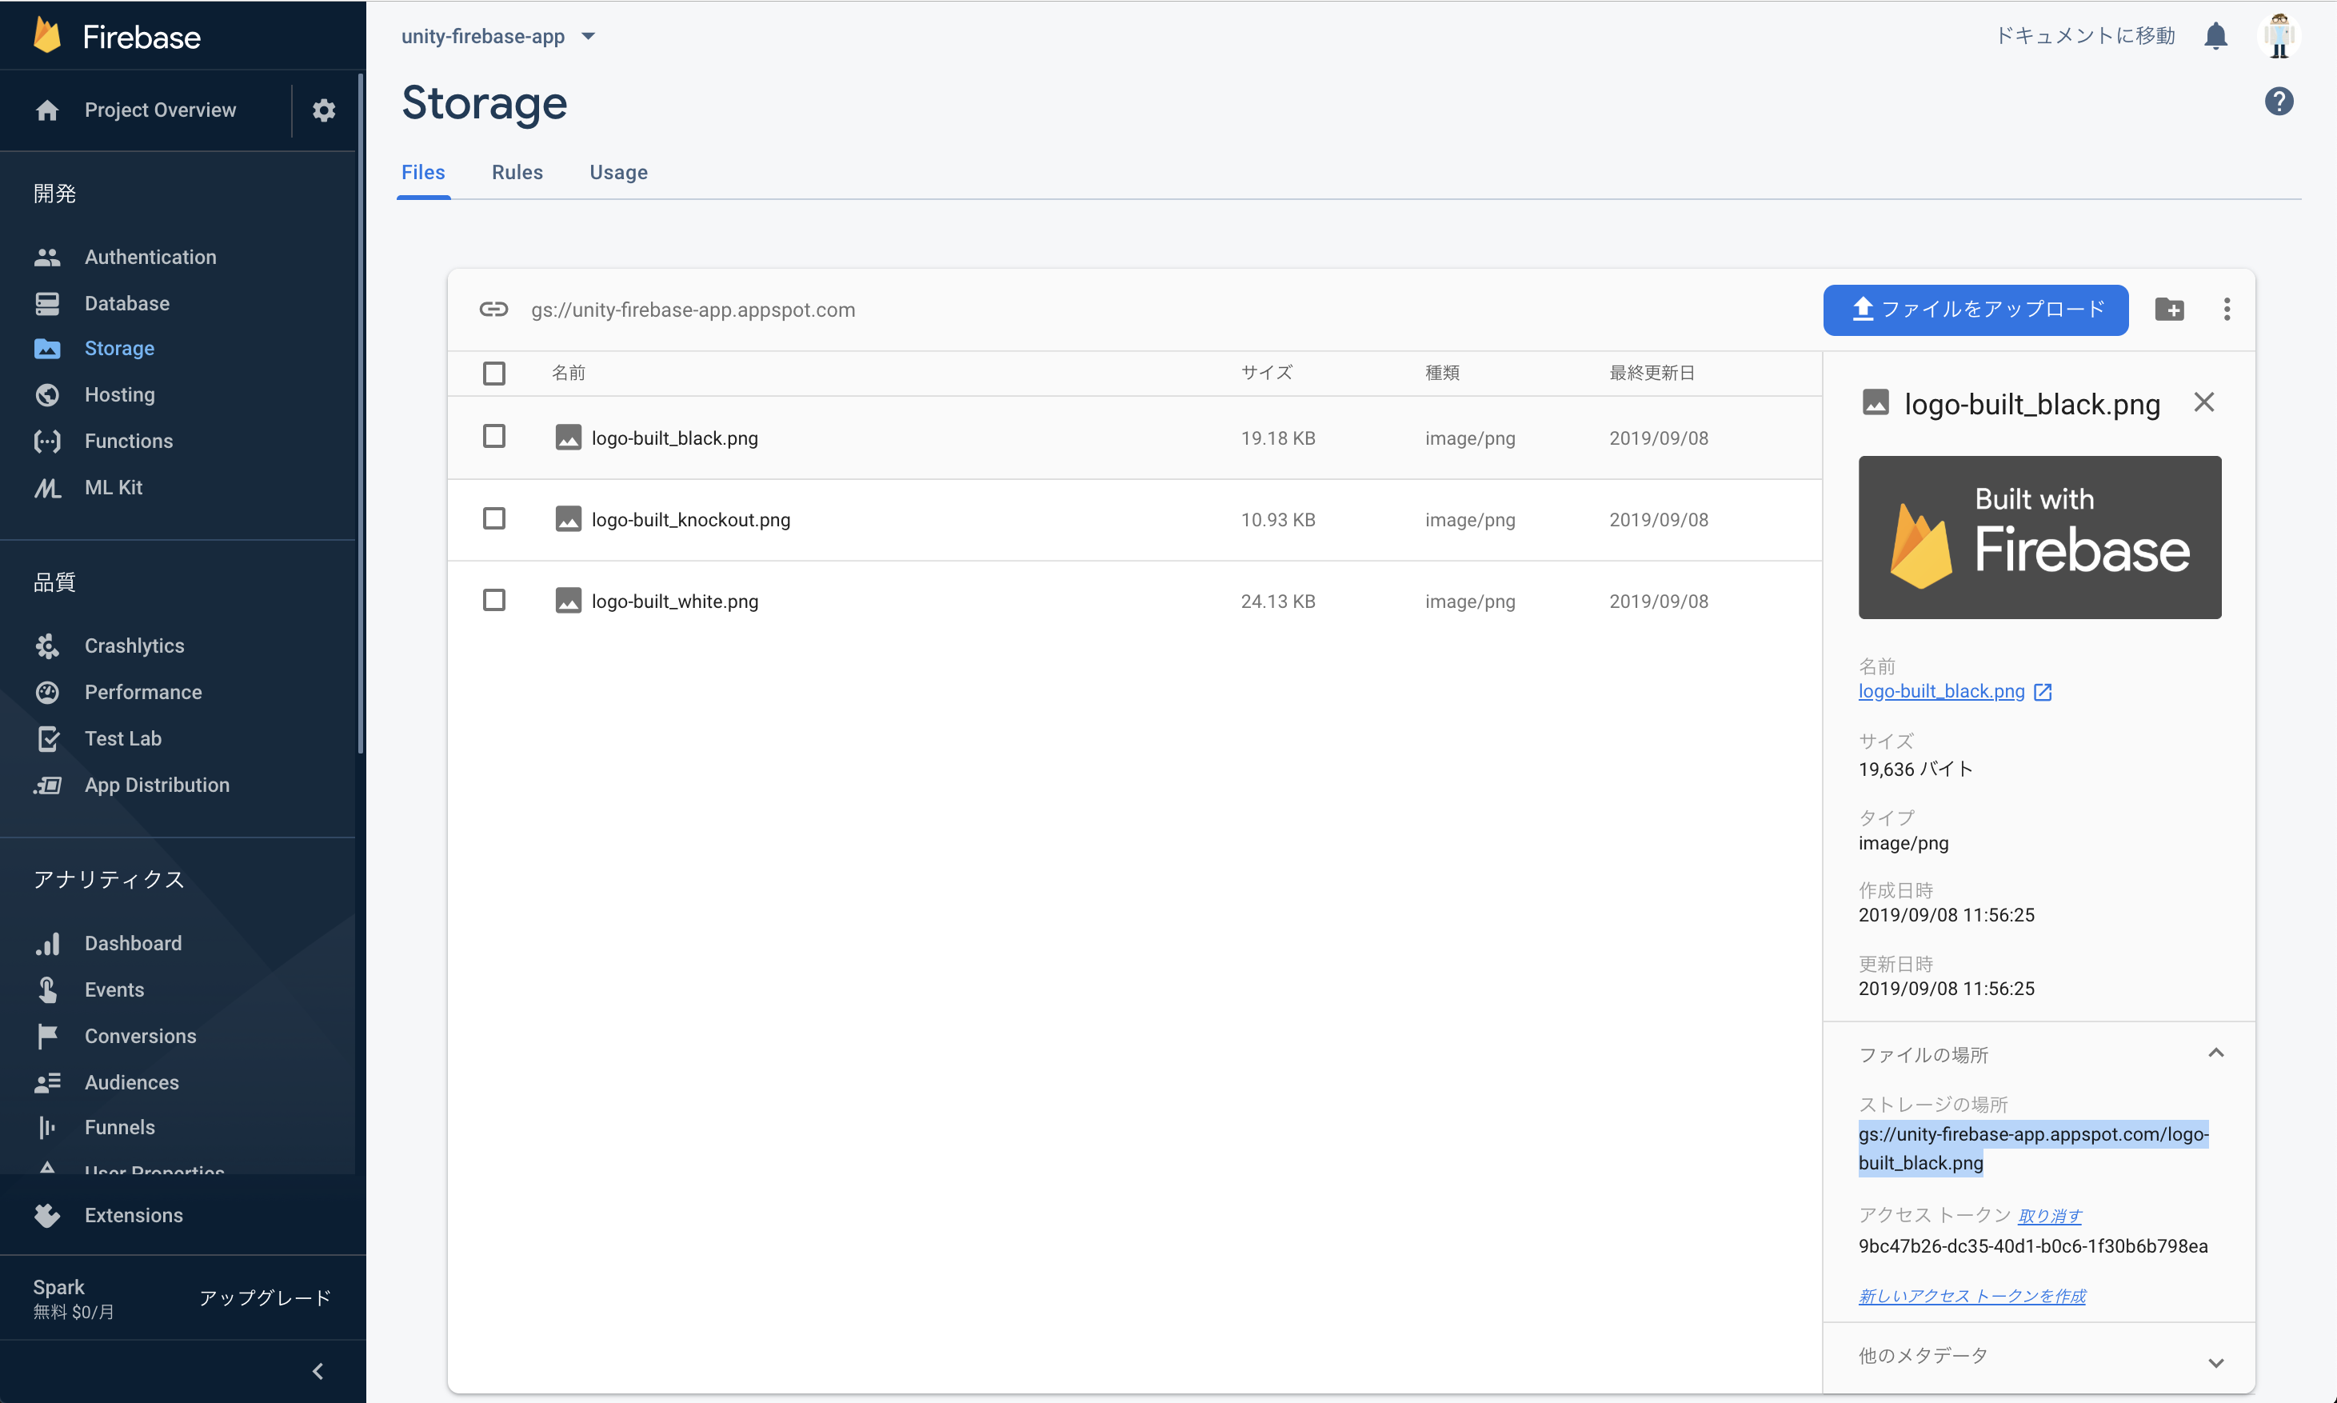Toggle checkbox for logo-built_black.png
The image size is (2337, 1403).
pyautogui.click(x=494, y=436)
